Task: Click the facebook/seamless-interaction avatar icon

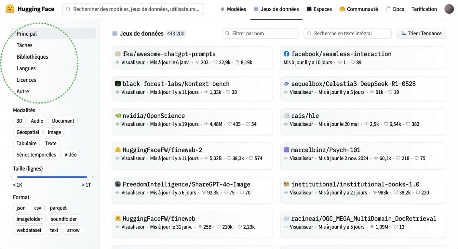Action: coord(287,54)
